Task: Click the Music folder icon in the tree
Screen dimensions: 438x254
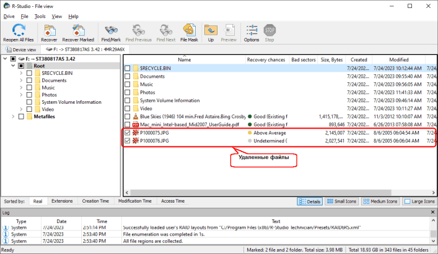Action: pos(37,88)
